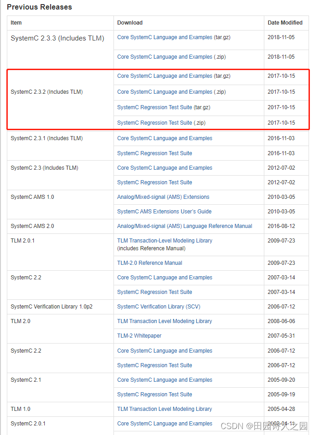The width and height of the screenshot is (314, 435).
Task: Click the date 2016-08-12
Action: tap(281, 226)
